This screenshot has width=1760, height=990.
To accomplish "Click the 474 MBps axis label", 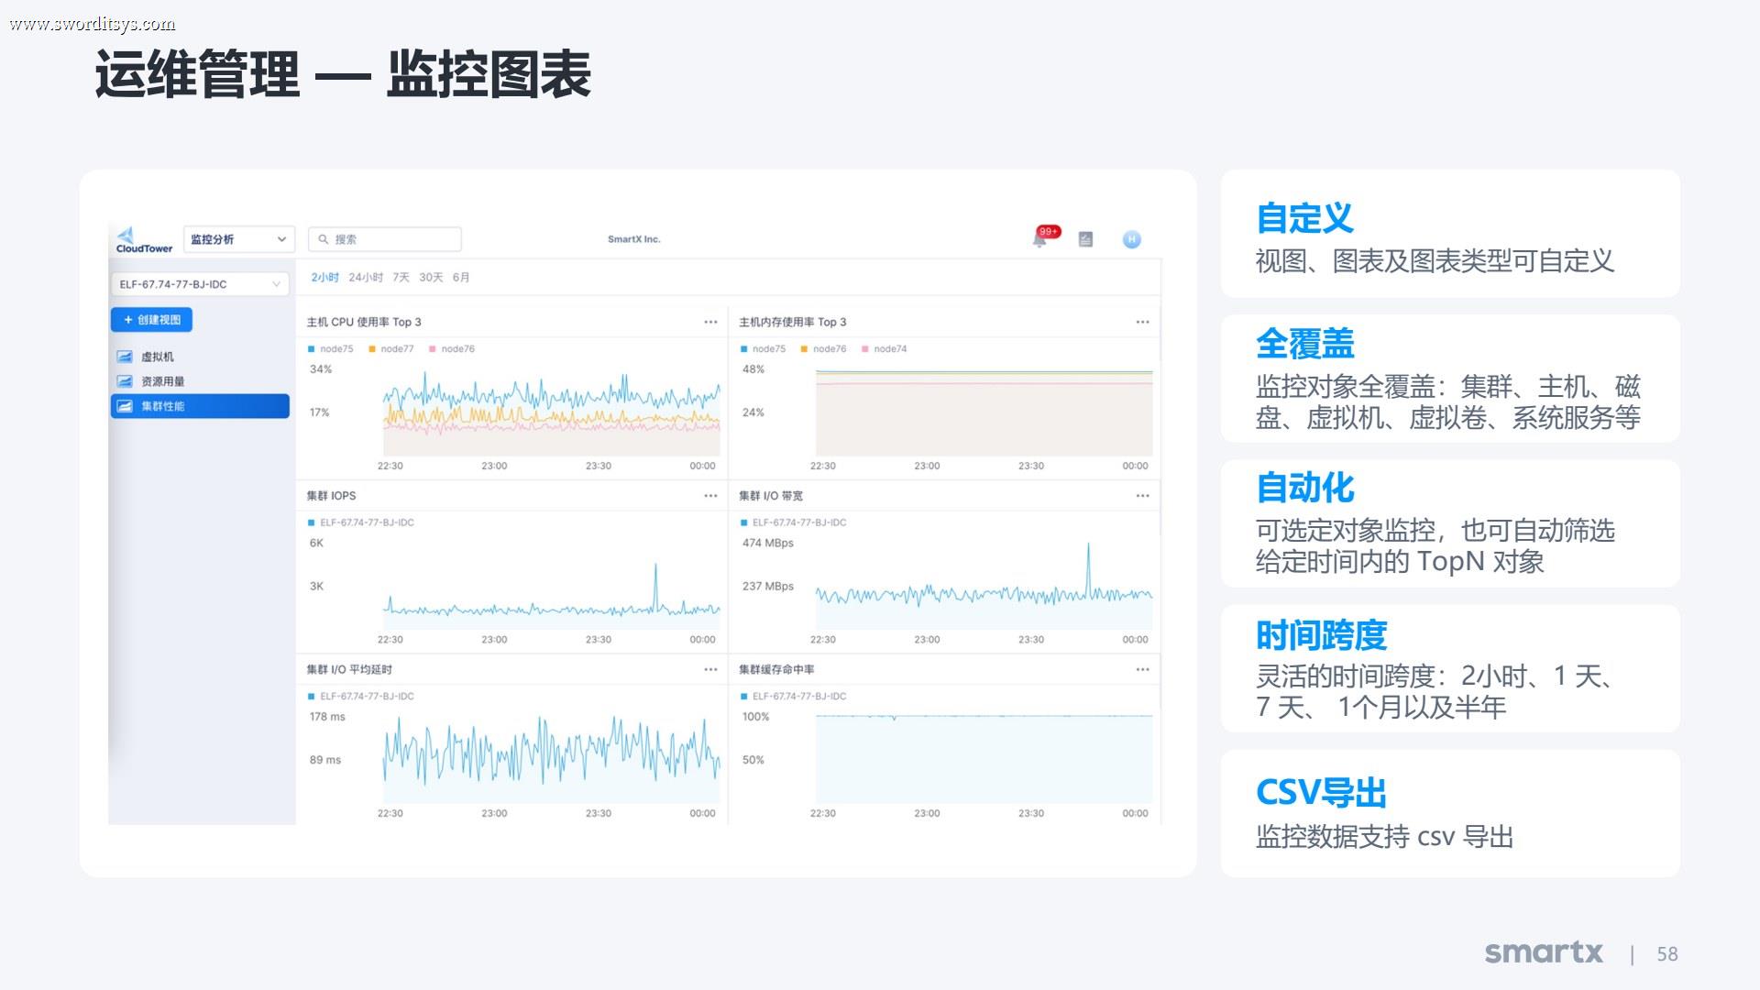I will coord(768,543).
